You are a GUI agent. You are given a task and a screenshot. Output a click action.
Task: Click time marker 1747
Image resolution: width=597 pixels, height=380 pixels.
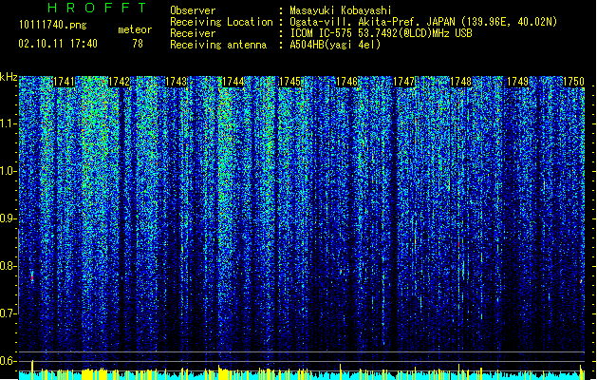point(403,82)
